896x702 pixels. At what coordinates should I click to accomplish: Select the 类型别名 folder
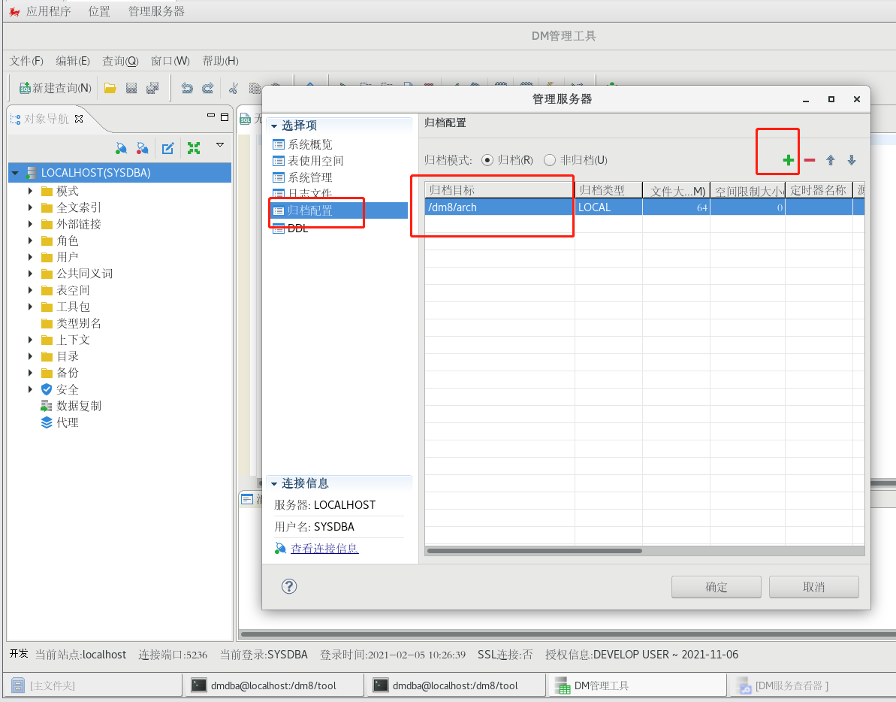(x=71, y=323)
